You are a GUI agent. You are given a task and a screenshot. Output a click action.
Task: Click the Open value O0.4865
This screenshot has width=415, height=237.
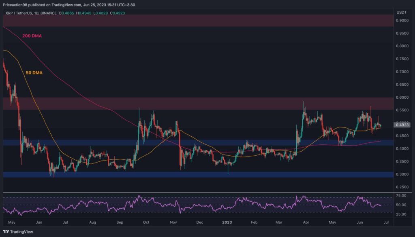coord(66,13)
